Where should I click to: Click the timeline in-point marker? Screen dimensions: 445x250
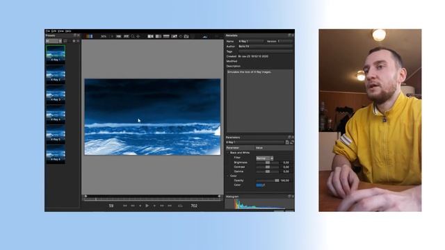click(x=86, y=196)
